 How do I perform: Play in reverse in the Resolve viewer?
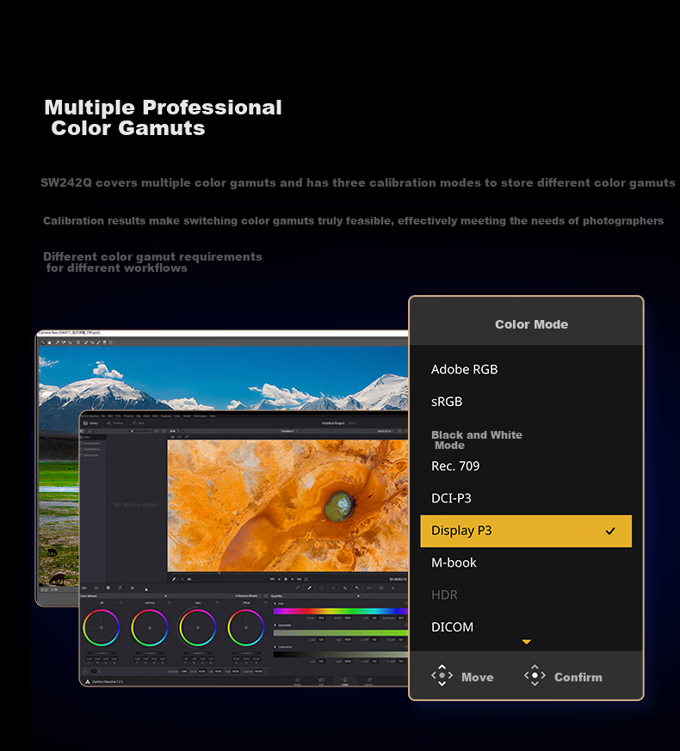pyautogui.click(x=279, y=579)
